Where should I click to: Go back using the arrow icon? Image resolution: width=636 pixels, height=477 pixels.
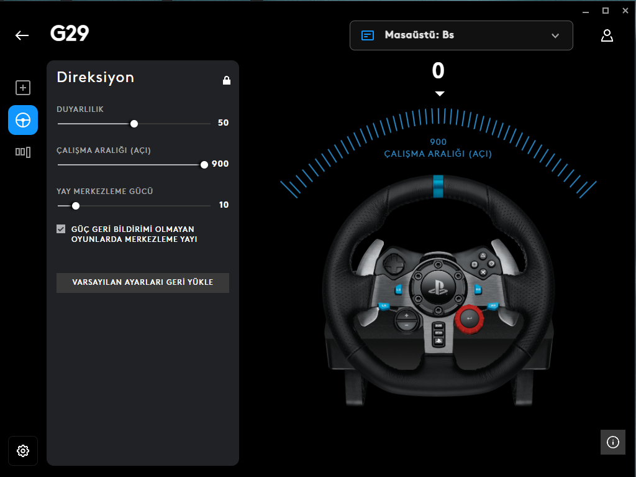click(x=22, y=35)
